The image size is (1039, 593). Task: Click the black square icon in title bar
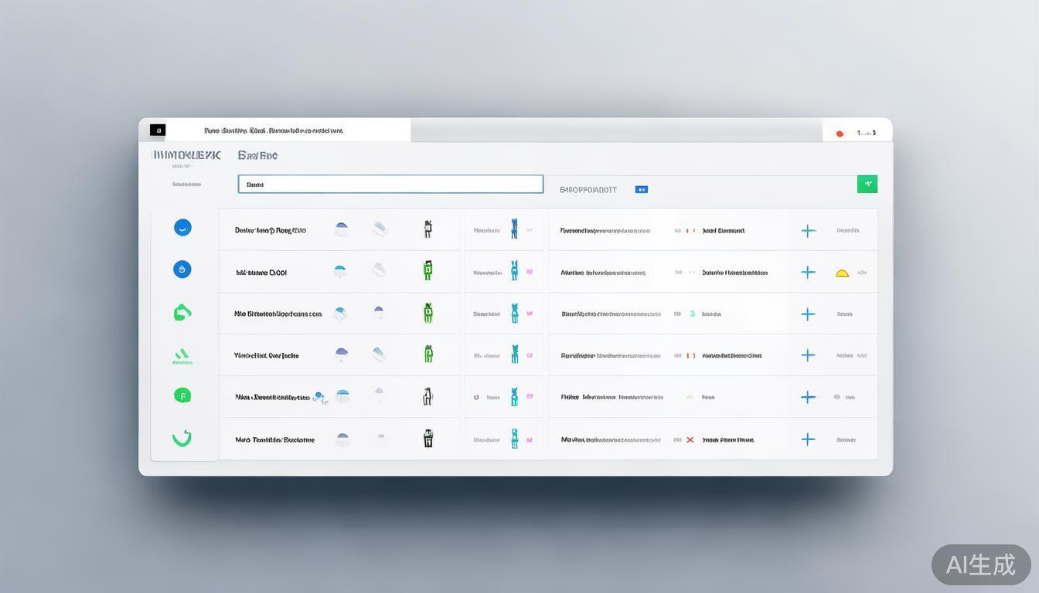[158, 130]
